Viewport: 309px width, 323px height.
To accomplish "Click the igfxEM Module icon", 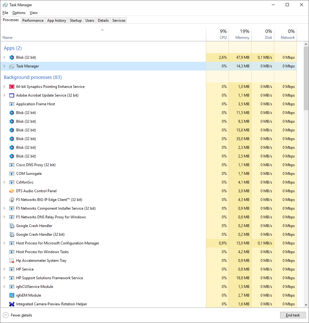I will coord(11,295).
